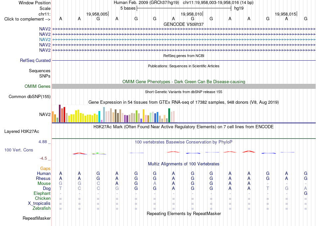Click the RepeatMasker track label
The image size is (316, 226).
click(37, 218)
